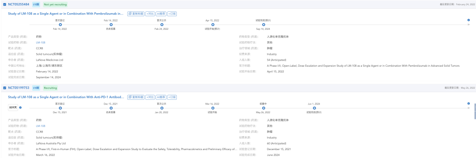Click the info icon next to 809天
This screenshot has width=476, height=158.
coord(20,108)
